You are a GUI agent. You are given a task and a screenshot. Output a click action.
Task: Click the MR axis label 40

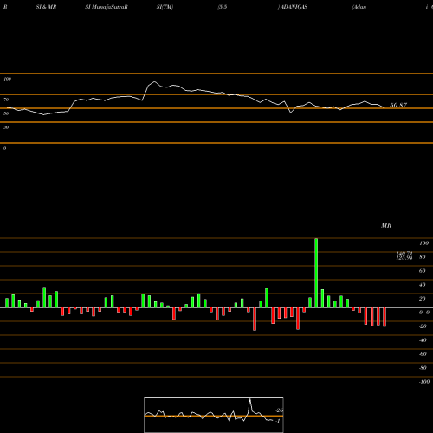pyautogui.click(x=423, y=285)
